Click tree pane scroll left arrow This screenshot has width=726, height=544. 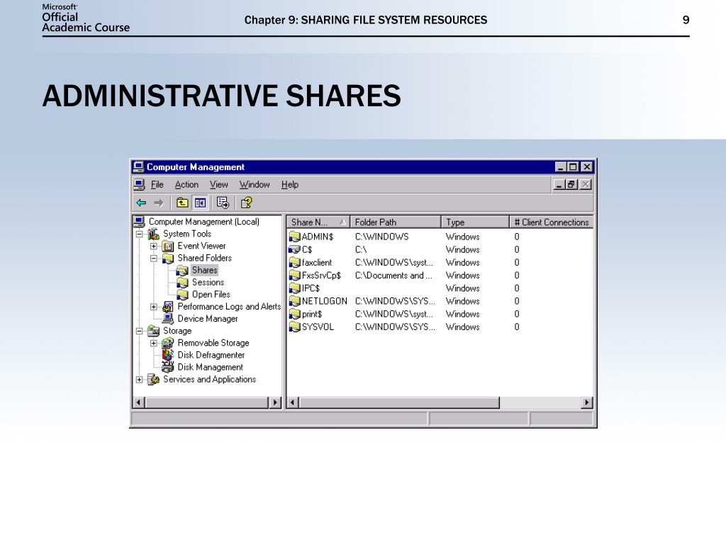[x=138, y=402]
